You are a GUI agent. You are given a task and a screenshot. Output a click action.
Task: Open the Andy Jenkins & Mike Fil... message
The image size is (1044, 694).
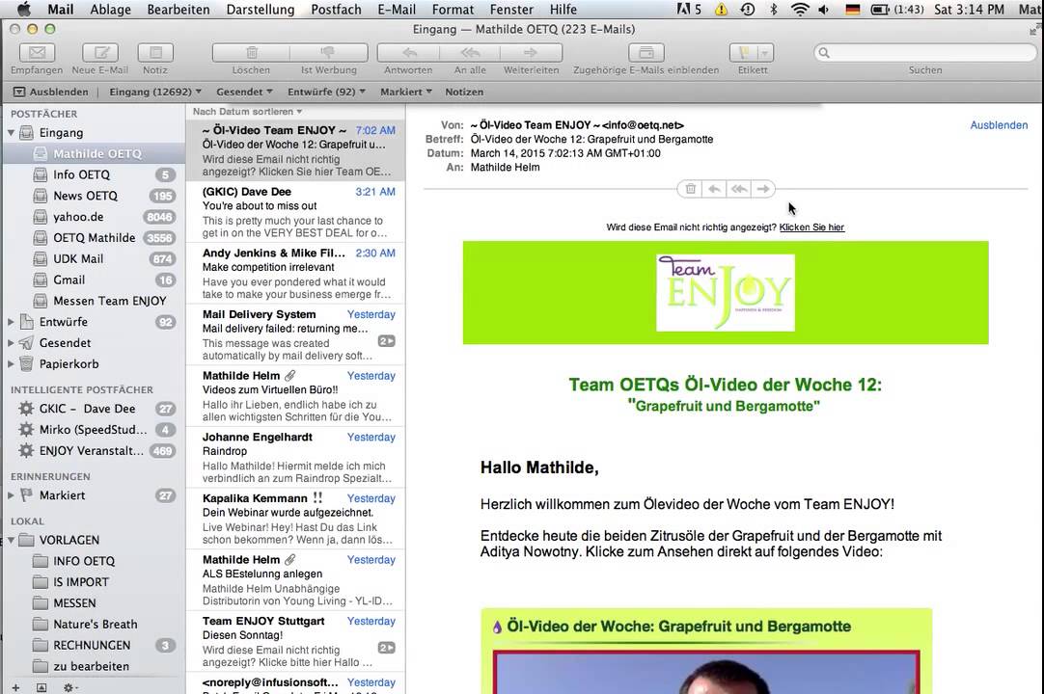pyautogui.click(x=296, y=274)
